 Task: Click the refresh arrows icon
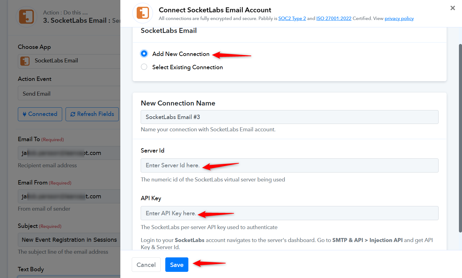[x=73, y=114]
